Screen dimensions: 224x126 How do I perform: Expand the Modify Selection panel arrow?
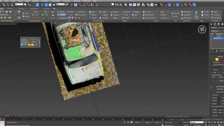(41, 21)
